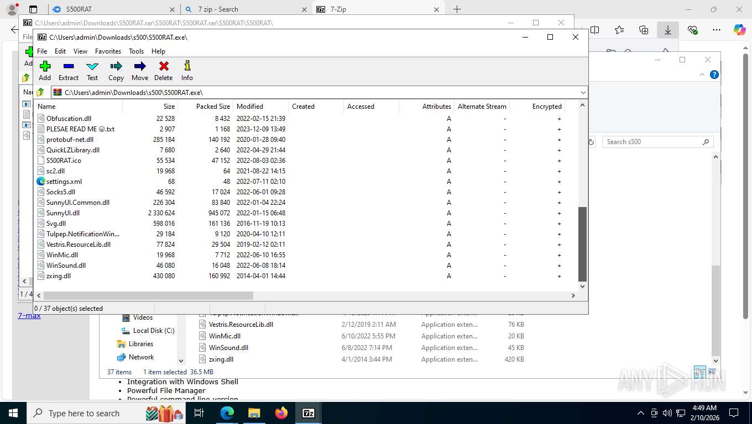This screenshot has height=424, width=752.
Task: Show hidden system tray icons chevron
Action: click(641, 413)
